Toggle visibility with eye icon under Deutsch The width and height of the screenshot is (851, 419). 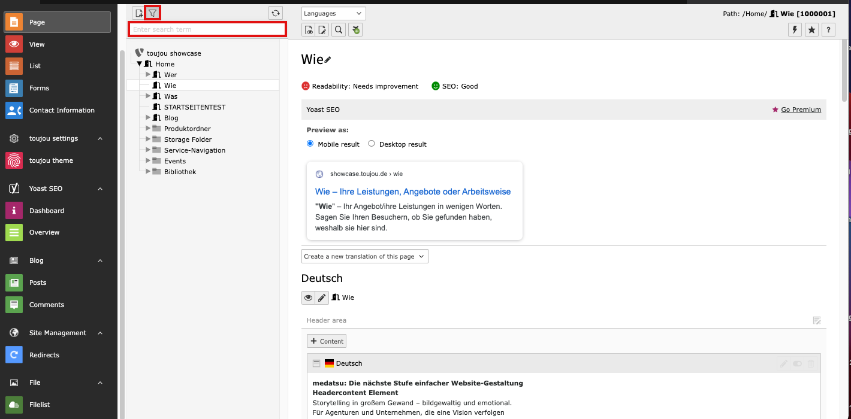pyautogui.click(x=308, y=297)
